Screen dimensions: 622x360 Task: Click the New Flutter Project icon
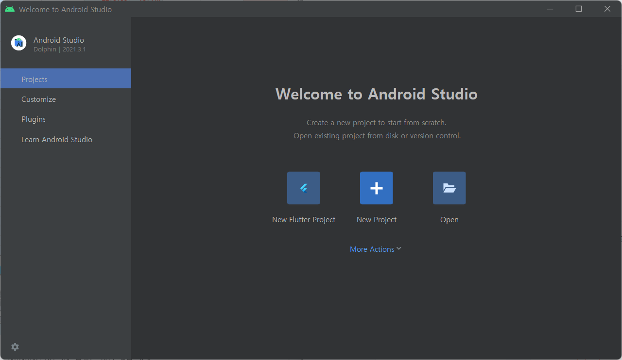pos(304,188)
